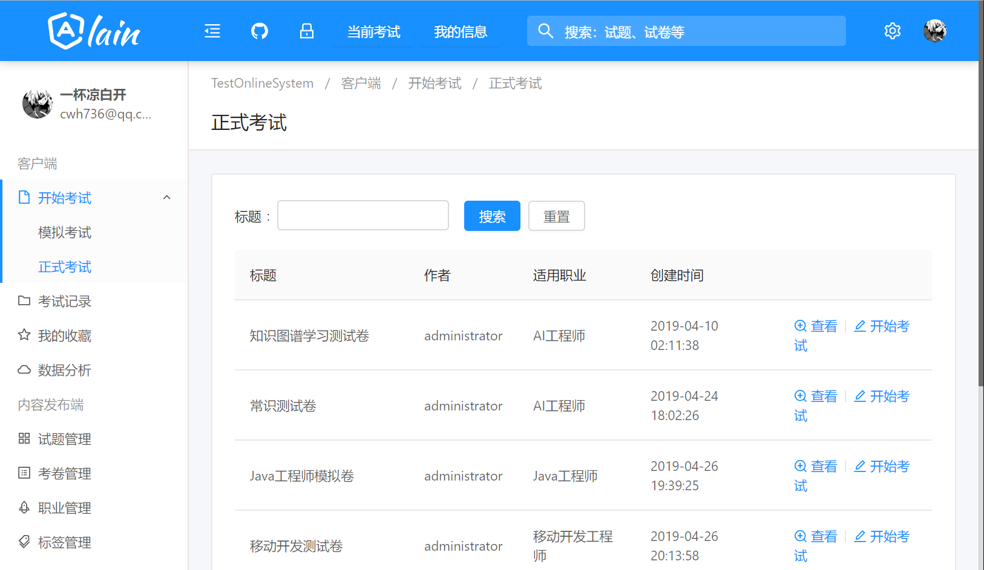Click the Alain logo

94,31
